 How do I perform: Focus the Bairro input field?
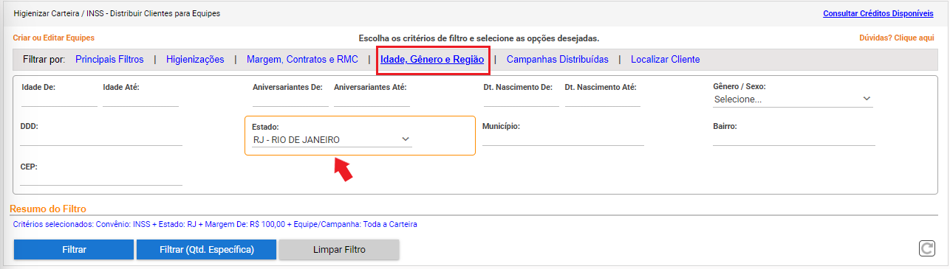[794, 139]
